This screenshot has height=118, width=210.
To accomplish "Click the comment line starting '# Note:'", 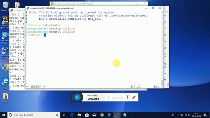I will tap(71, 12).
